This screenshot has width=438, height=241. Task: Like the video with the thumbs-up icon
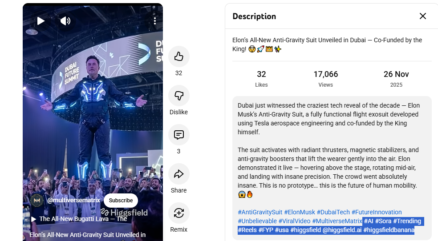179,56
